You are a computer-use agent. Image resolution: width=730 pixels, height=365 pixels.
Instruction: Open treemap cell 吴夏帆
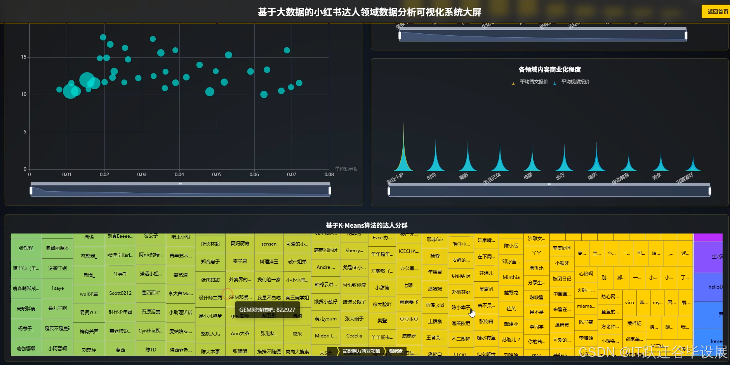[x=486, y=289]
